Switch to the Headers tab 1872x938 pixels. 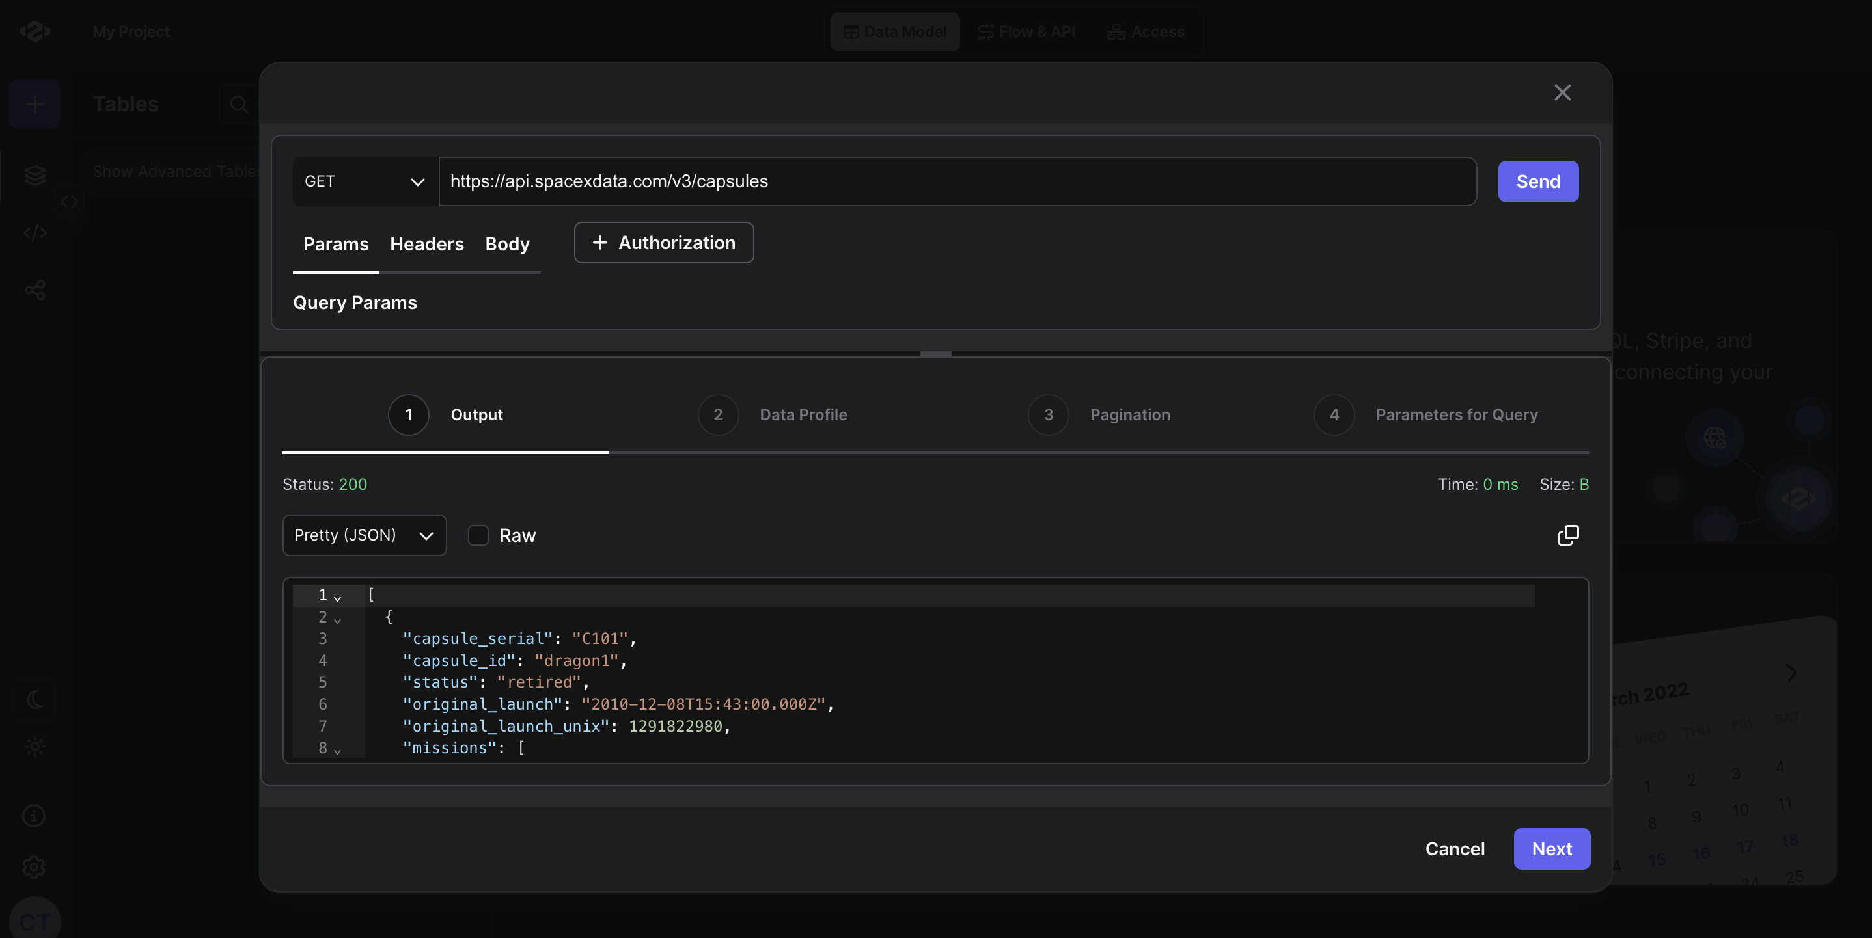pos(426,244)
